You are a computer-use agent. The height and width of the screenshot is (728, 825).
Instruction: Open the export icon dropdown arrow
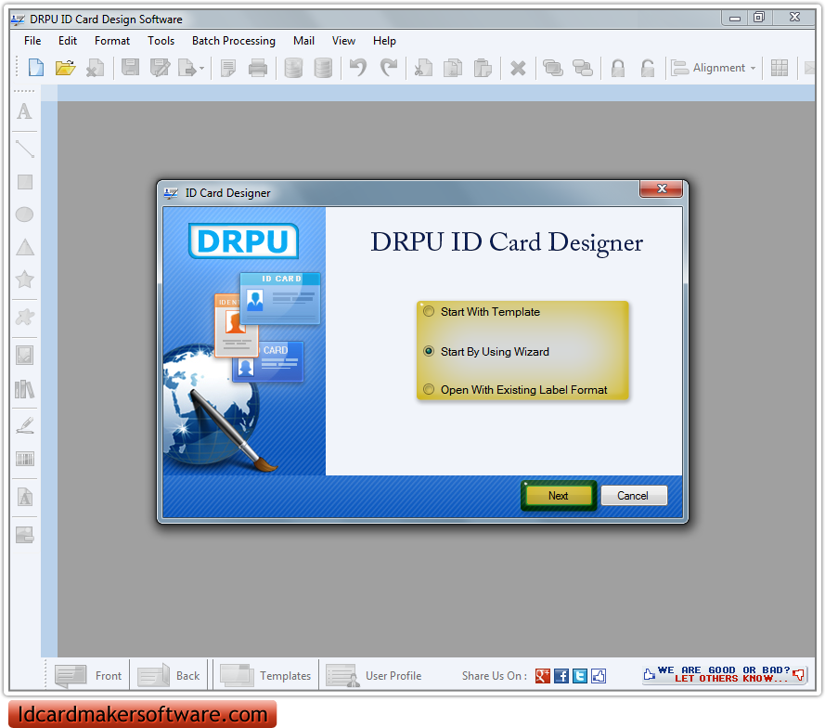(x=202, y=69)
